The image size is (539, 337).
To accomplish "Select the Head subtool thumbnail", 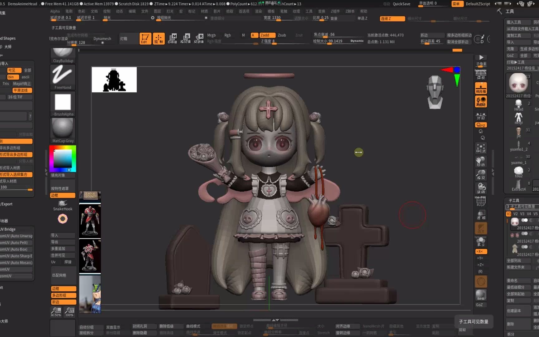I will 518,105.
